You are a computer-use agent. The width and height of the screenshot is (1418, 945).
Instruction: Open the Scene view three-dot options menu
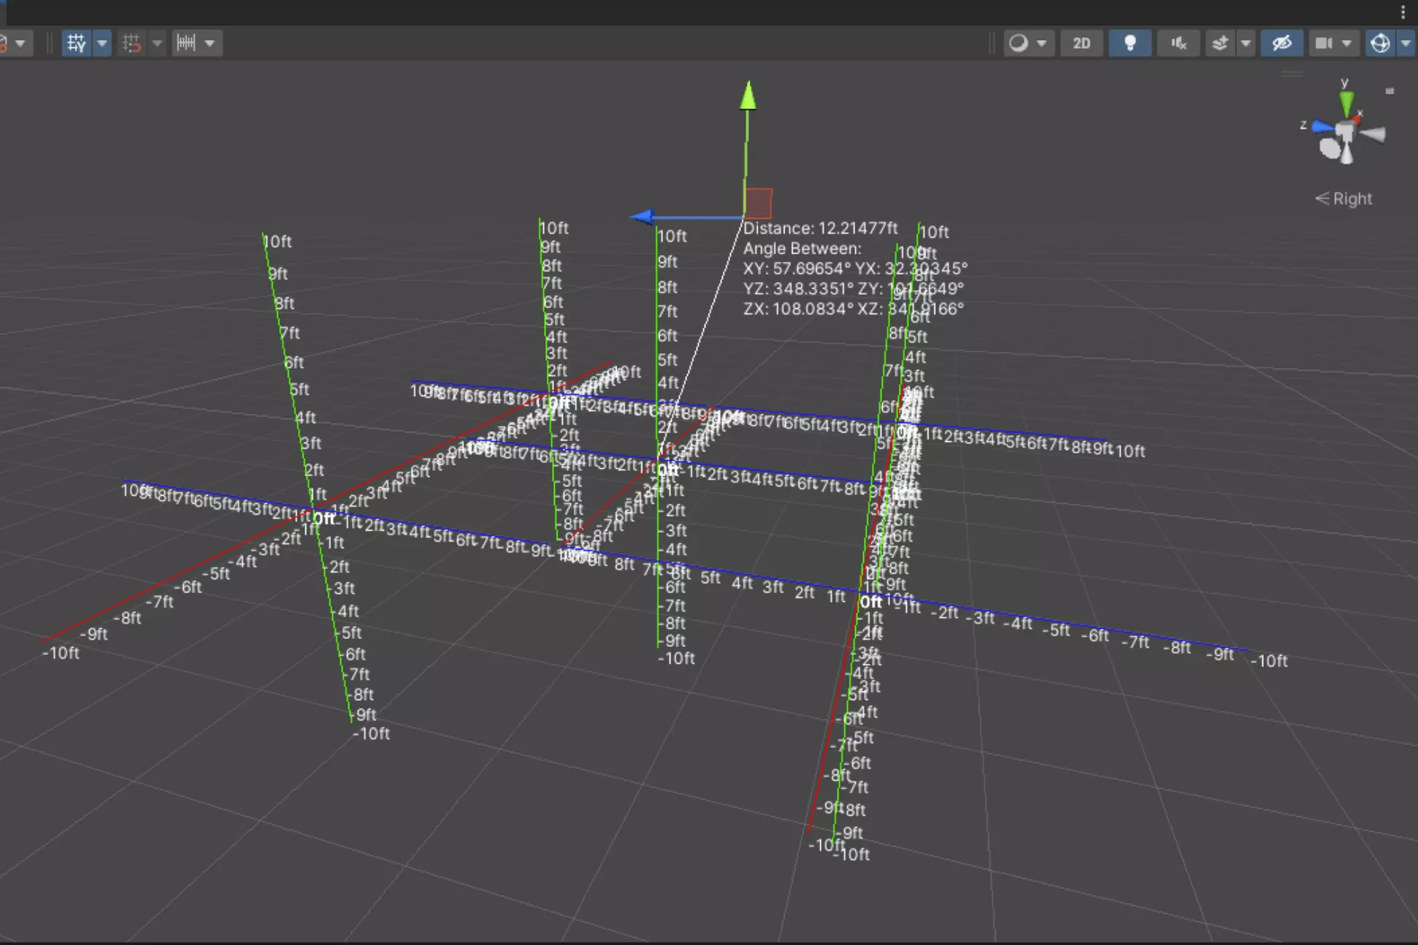click(x=1403, y=12)
